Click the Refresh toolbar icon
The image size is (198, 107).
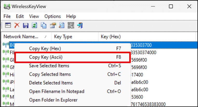click(34, 25)
